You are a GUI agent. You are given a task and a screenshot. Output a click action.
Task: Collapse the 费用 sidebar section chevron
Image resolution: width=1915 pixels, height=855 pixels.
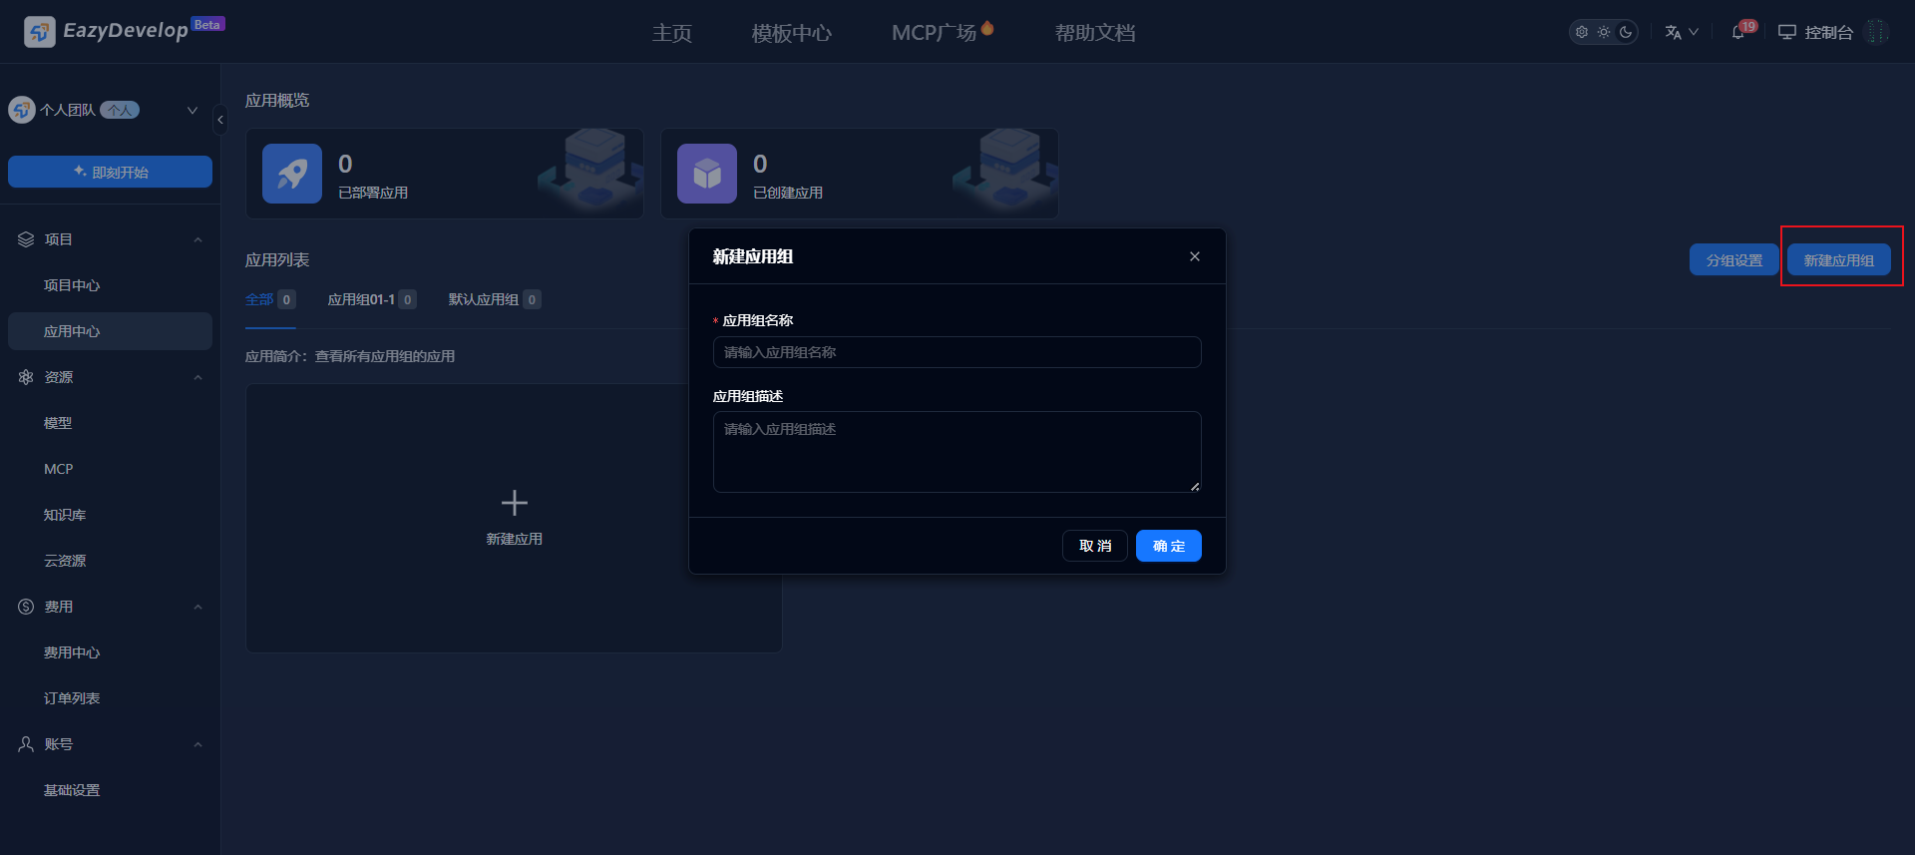coord(197,607)
